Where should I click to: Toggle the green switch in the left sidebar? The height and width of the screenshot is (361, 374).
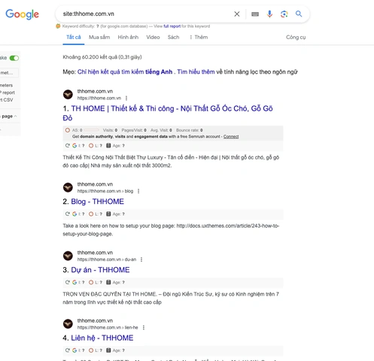click(x=14, y=58)
